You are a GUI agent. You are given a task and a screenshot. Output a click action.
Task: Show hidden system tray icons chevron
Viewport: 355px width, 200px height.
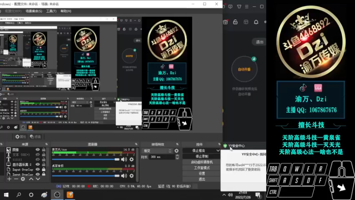coord(224,195)
